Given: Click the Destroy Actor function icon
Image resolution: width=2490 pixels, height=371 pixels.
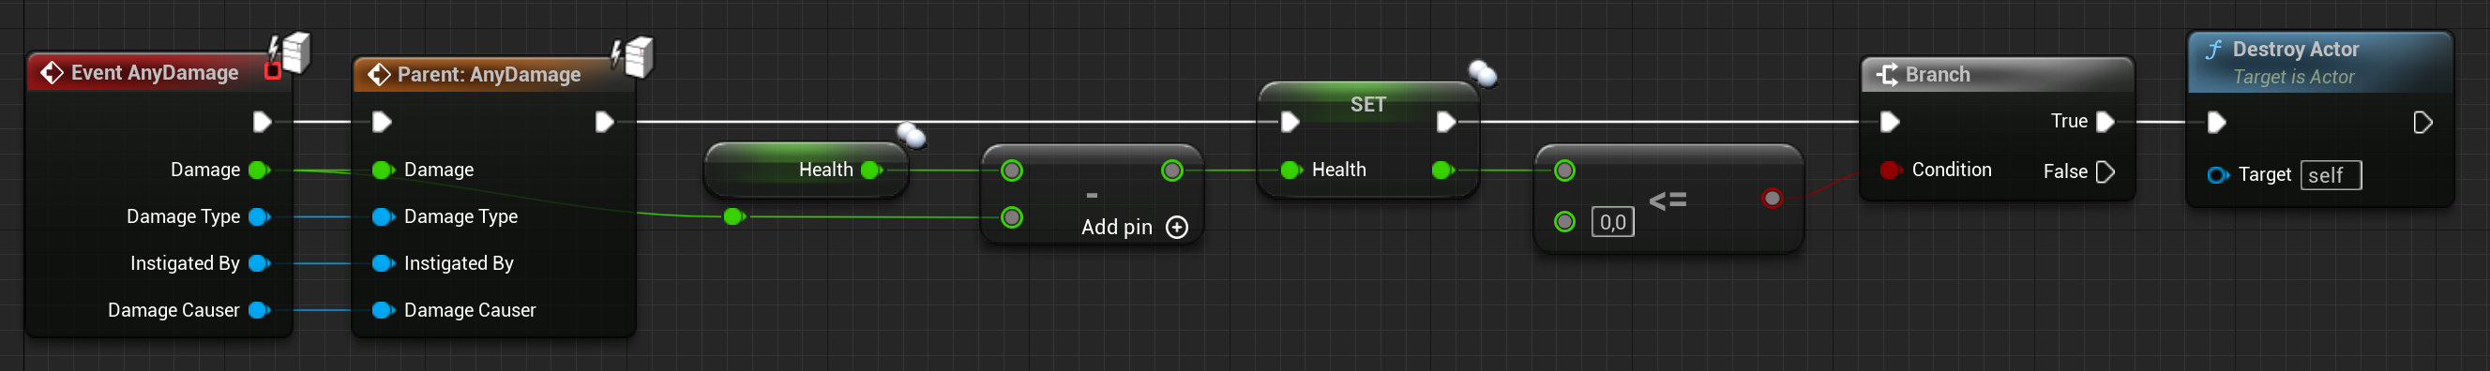Looking at the screenshot, I should coord(2212,50).
